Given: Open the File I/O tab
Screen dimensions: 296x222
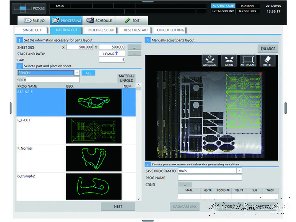Looking at the screenshot, I should (x=34, y=21).
